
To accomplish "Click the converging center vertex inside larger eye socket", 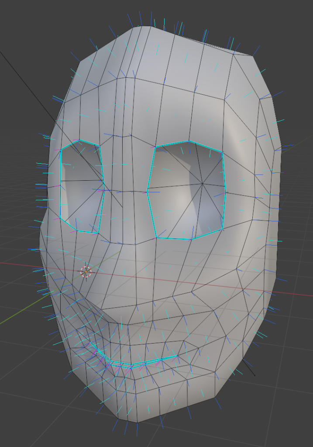I will (x=203, y=184).
